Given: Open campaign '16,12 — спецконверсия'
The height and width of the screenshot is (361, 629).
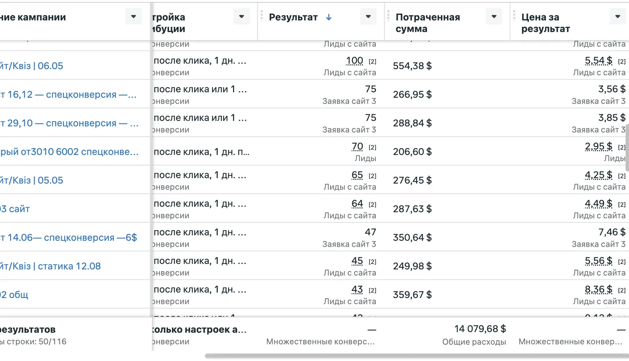Looking at the screenshot, I should 68,94.
